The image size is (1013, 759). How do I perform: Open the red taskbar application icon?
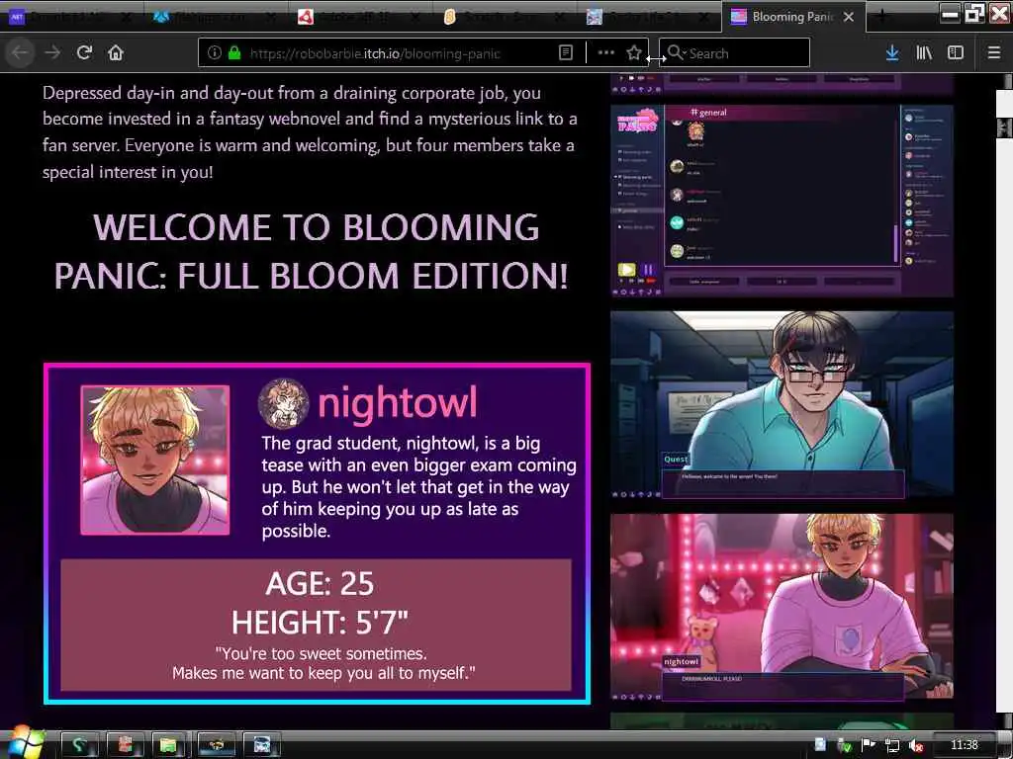click(x=124, y=745)
